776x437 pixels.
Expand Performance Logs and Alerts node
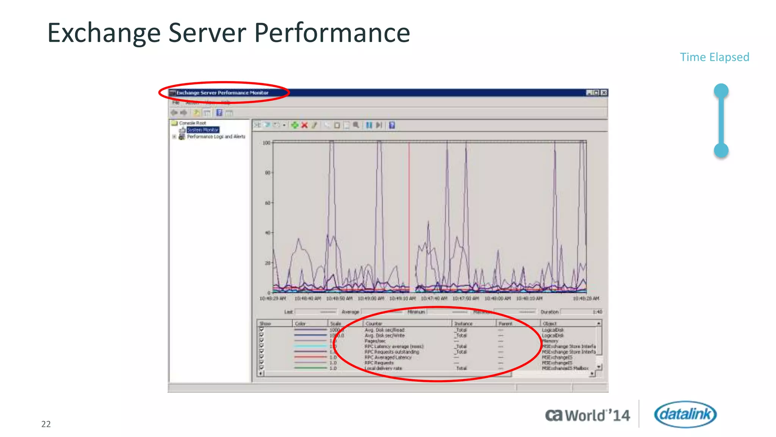174,137
